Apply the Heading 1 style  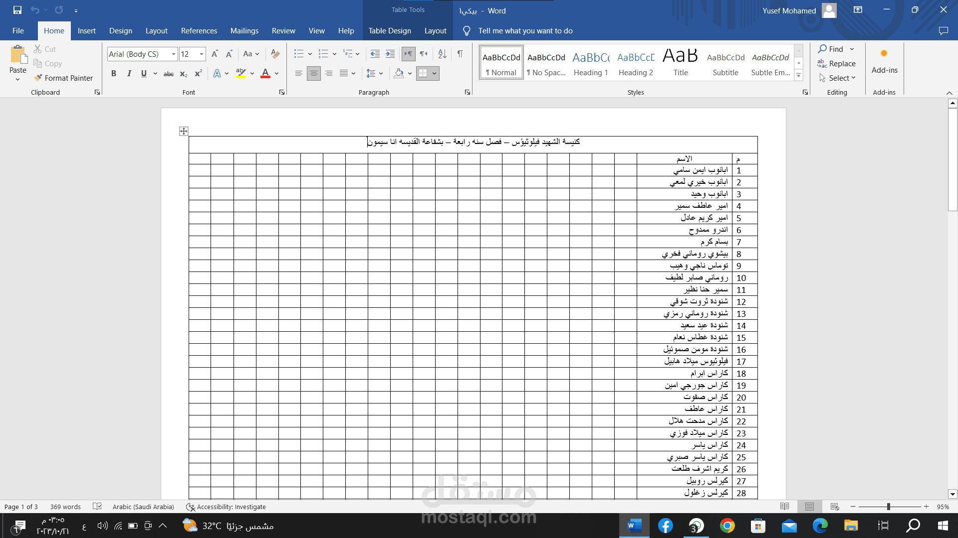pyautogui.click(x=591, y=64)
